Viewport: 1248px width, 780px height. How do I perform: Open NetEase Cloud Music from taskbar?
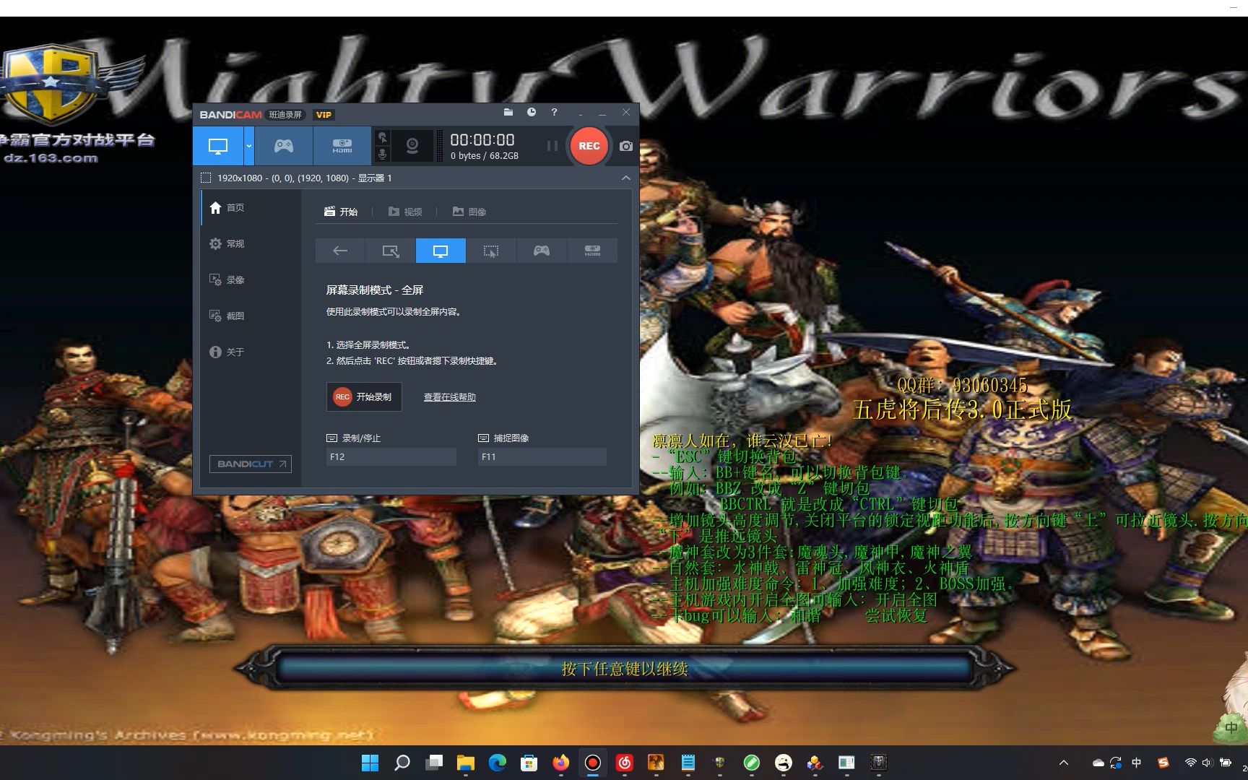tap(625, 763)
